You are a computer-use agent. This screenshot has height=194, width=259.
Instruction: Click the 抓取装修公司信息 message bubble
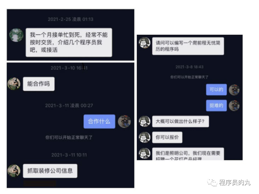tap(50, 171)
